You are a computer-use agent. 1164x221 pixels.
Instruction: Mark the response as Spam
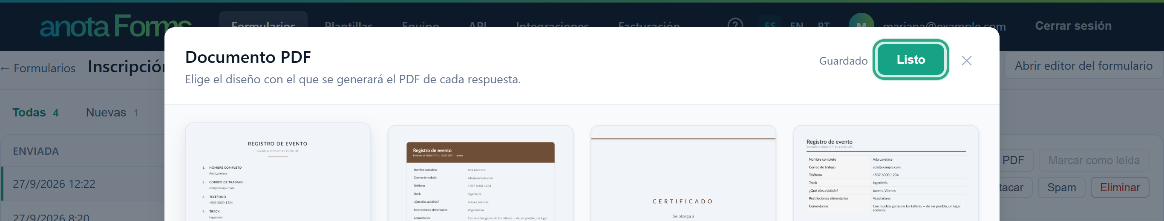point(1061,187)
